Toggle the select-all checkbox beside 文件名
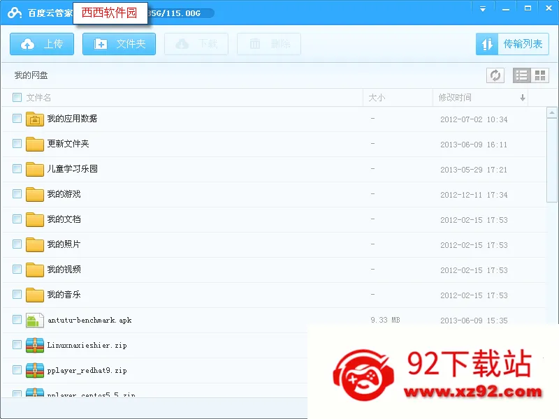This screenshot has width=559, height=419. click(17, 97)
